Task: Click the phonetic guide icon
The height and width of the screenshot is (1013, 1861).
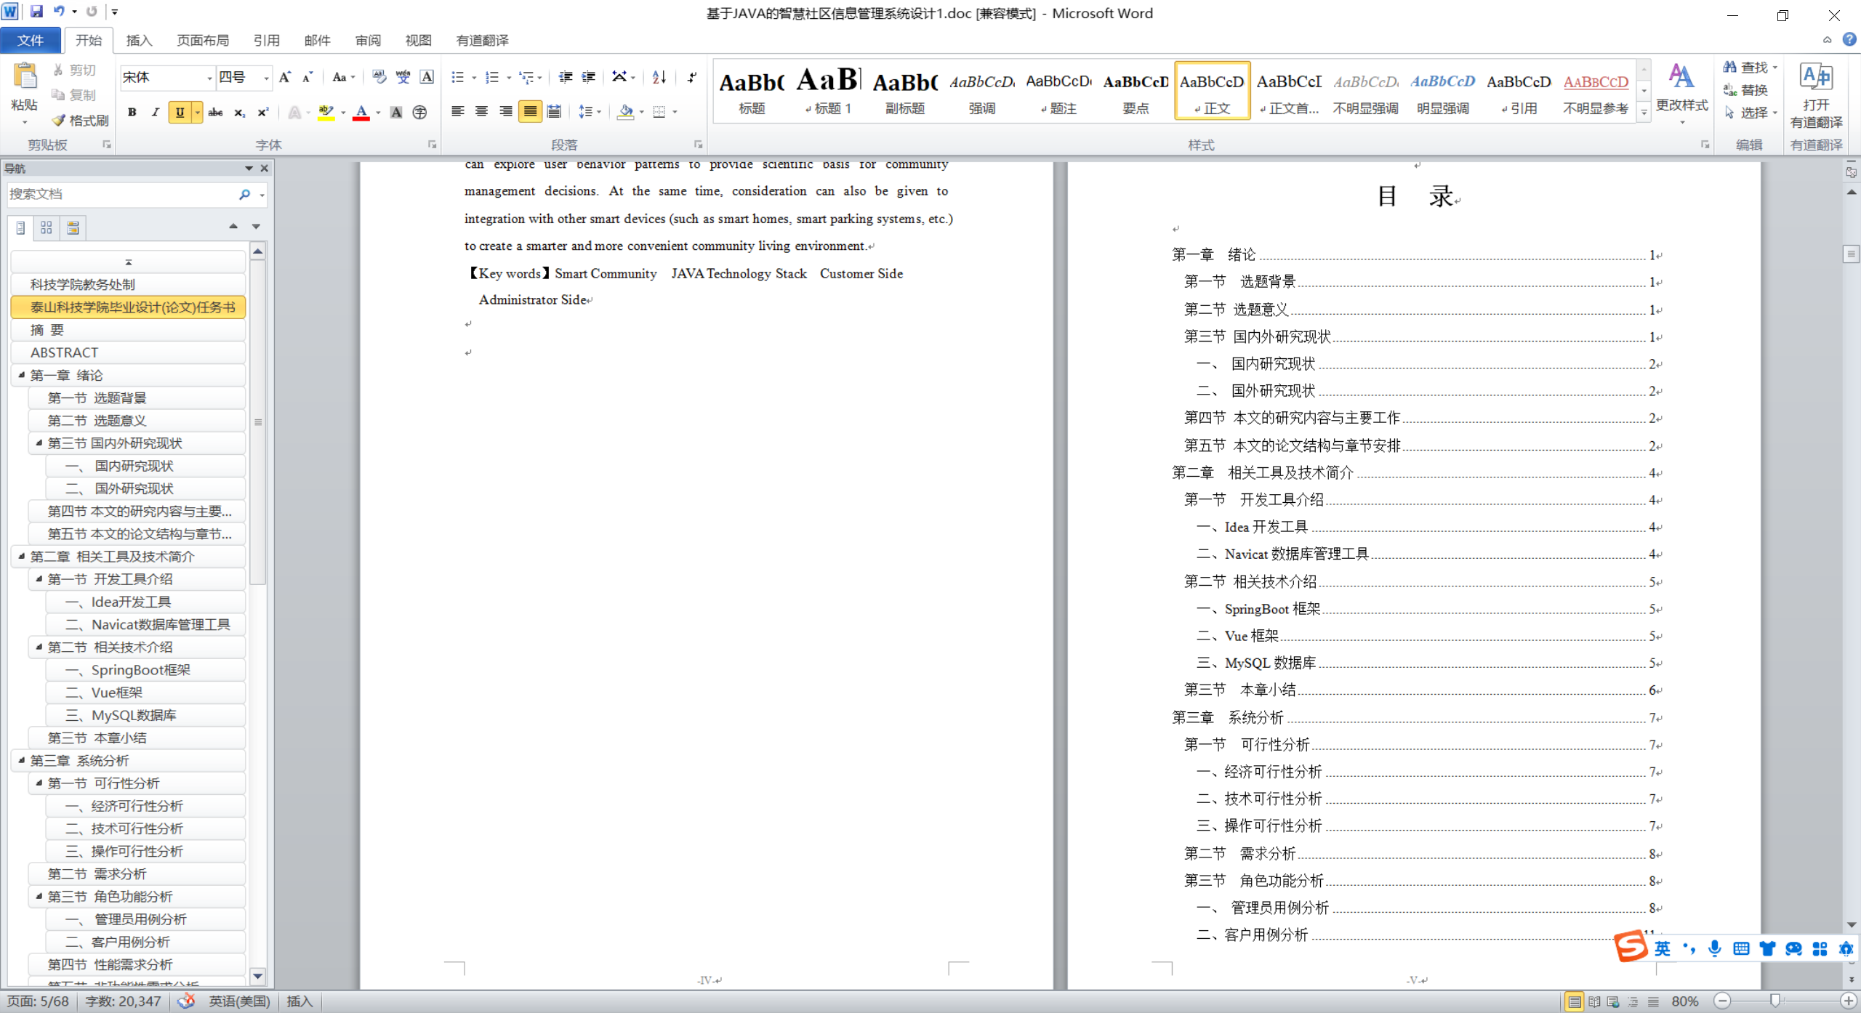Action: pos(403,77)
